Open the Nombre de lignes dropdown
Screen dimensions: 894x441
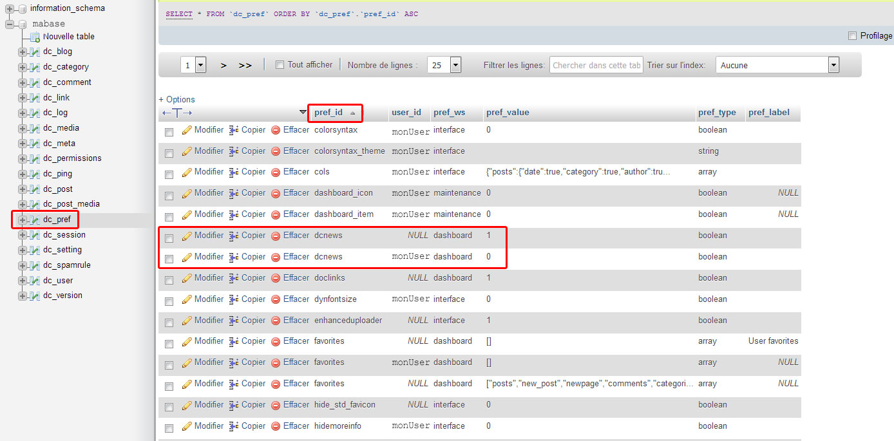click(x=444, y=65)
